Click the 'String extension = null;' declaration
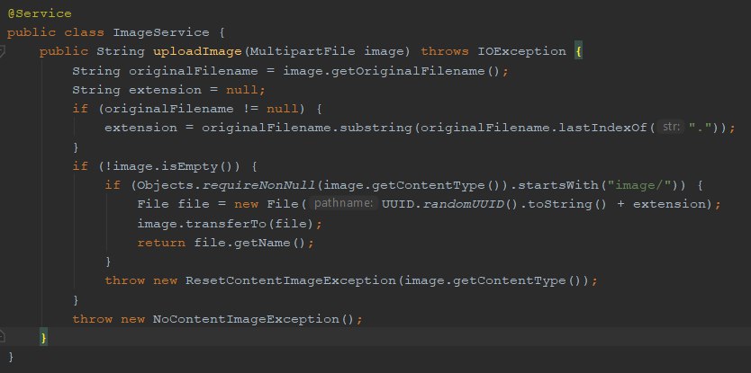 (x=168, y=90)
